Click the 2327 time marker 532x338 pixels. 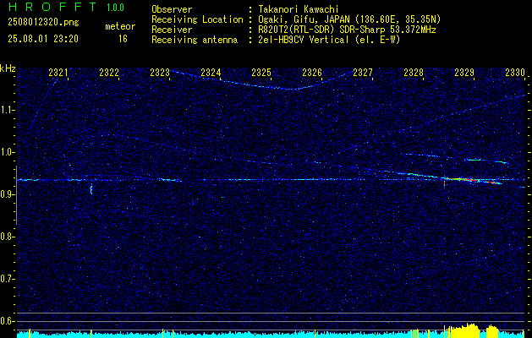[363, 73]
